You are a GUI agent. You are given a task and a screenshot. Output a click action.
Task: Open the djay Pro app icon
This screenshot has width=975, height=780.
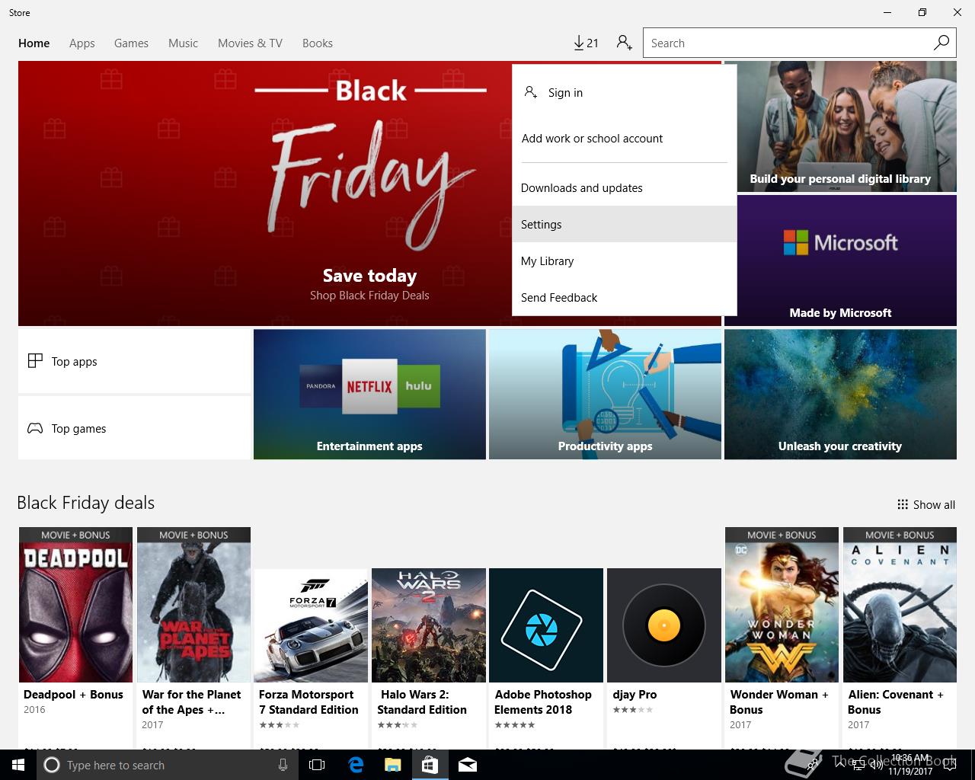click(664, 625)
